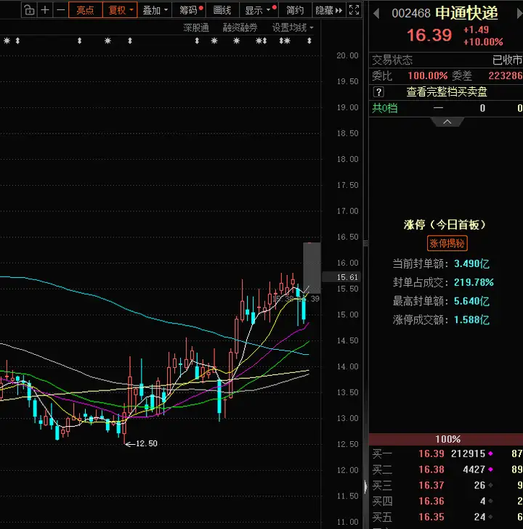
Task: Toggle 简约 simple mode
Action: (295, 10)
